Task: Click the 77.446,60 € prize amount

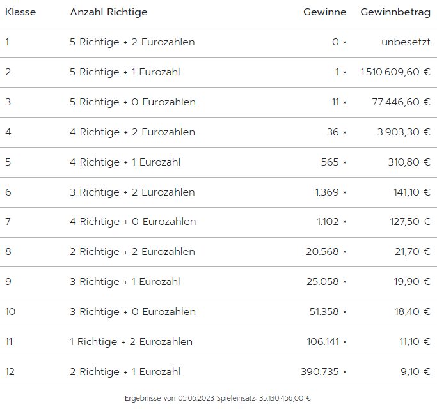Action: [x=401, y=102]
